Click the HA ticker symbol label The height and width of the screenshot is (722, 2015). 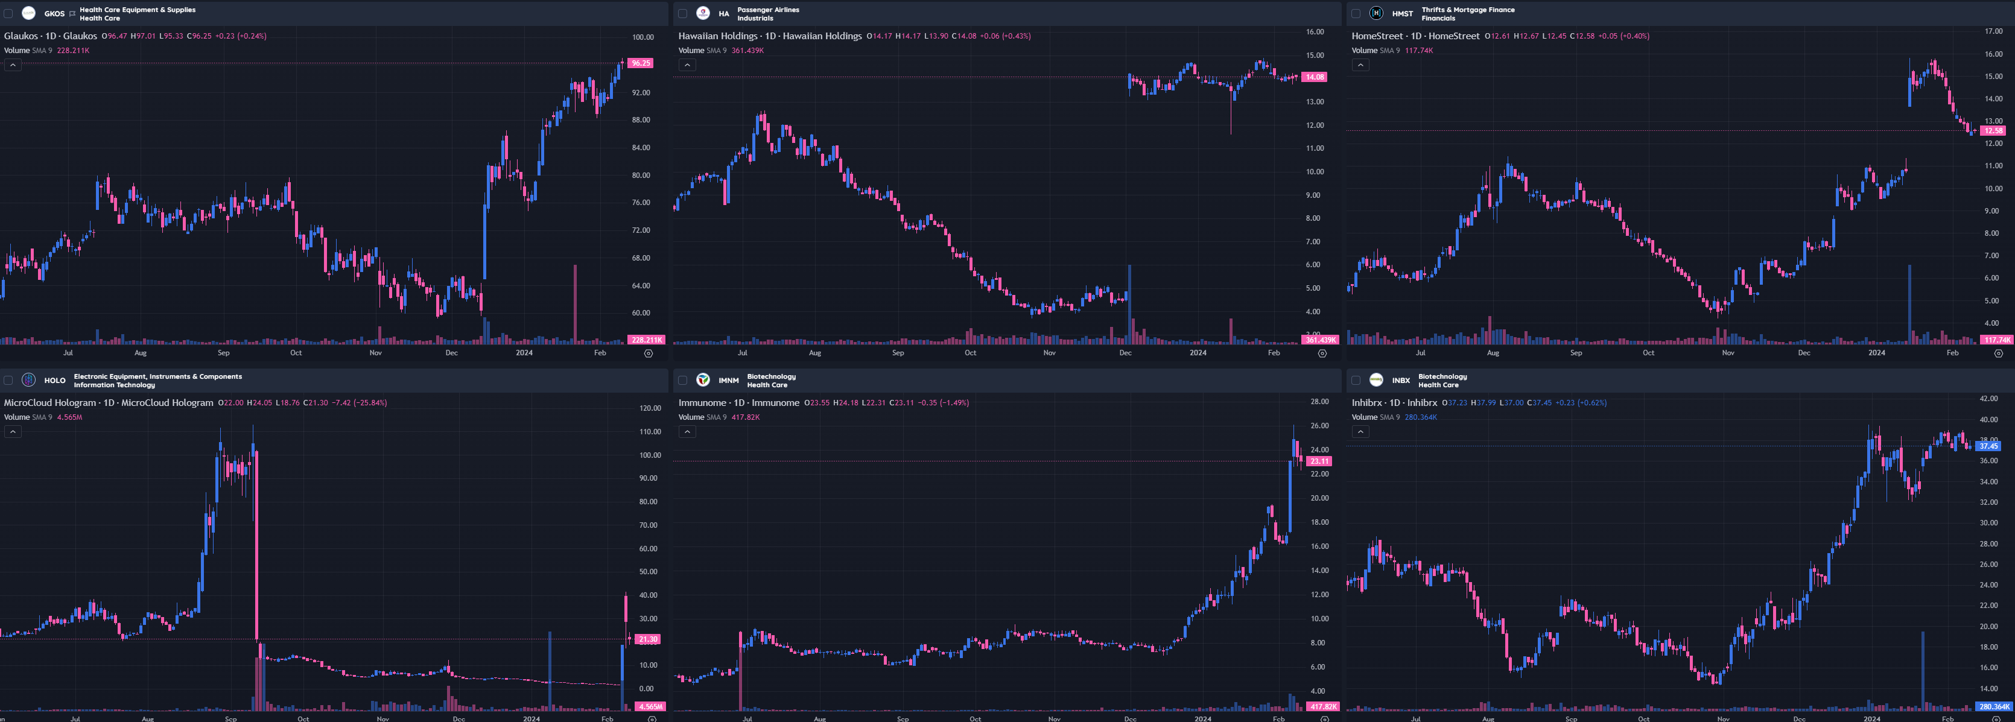coord(723,14)
